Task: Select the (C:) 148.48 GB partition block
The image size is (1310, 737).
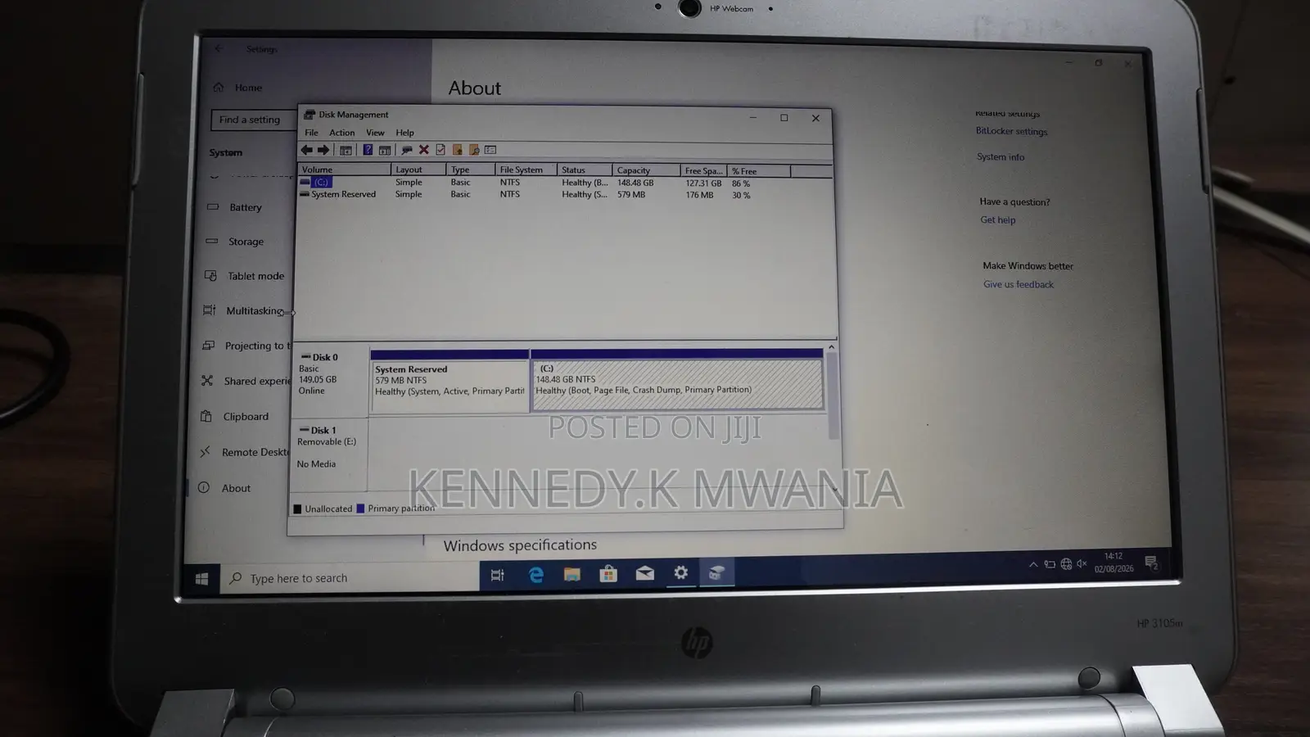Action: click(x=677, y=379)
